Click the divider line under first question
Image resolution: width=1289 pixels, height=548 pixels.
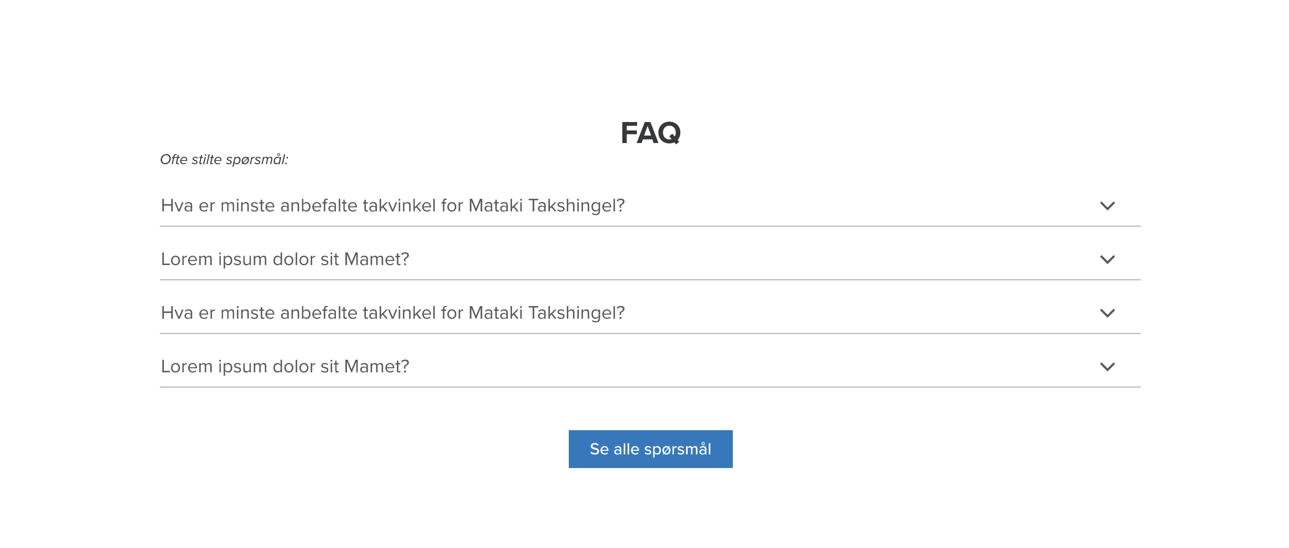click(650, 226)
